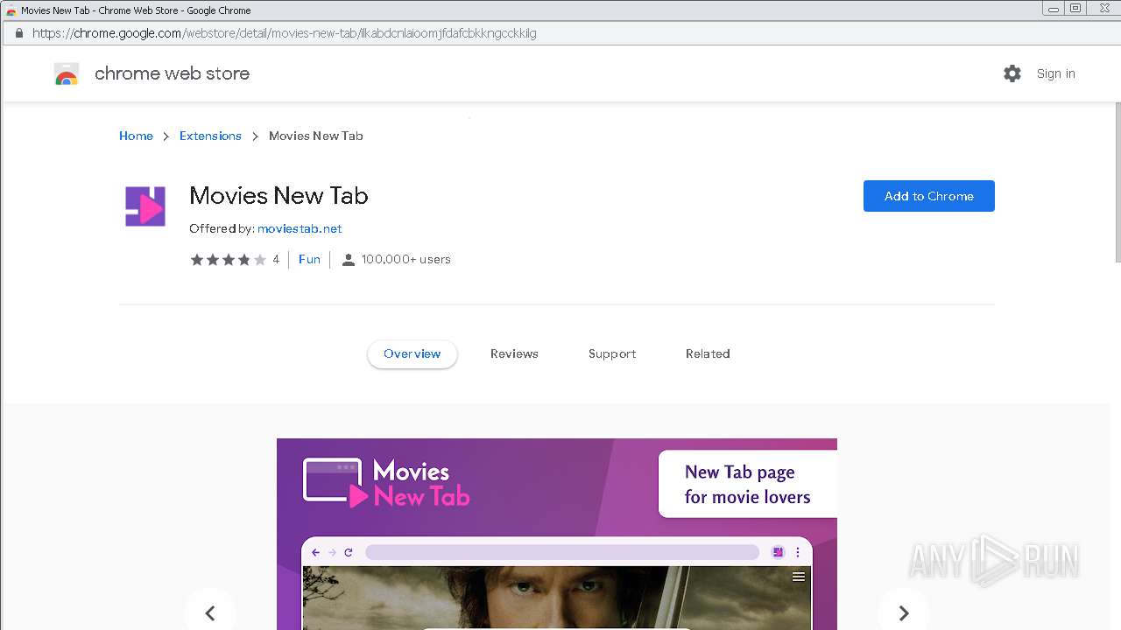Open the Extensions breadcrumb link

[210, 136]
